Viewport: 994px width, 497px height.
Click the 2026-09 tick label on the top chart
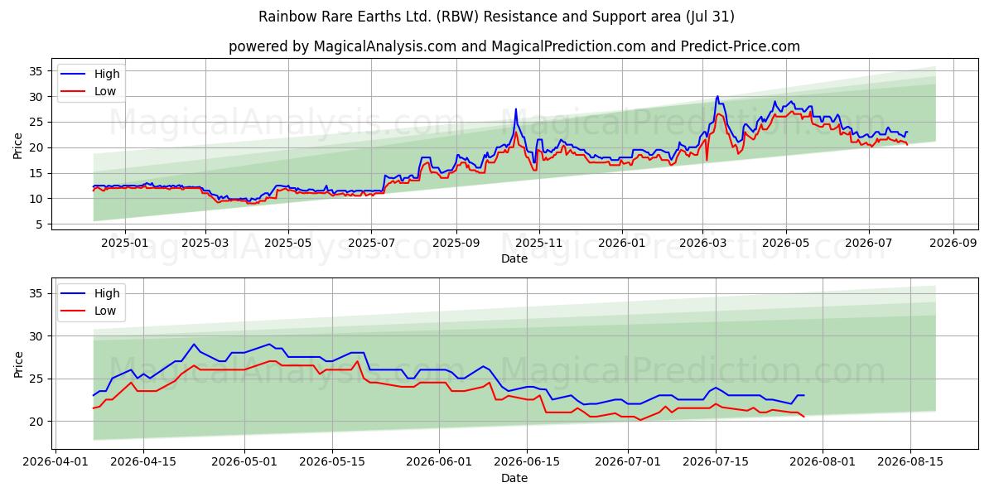pos(953,244)
